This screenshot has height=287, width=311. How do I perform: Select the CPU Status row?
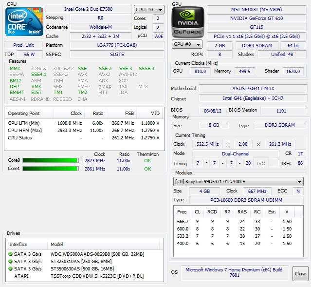[84, 138]
